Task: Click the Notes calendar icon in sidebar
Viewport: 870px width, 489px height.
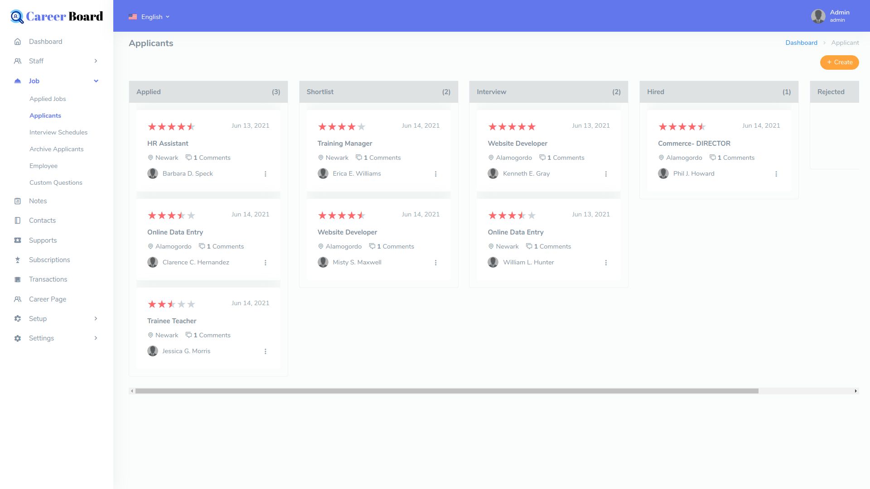Action: [x=18, y=201]
